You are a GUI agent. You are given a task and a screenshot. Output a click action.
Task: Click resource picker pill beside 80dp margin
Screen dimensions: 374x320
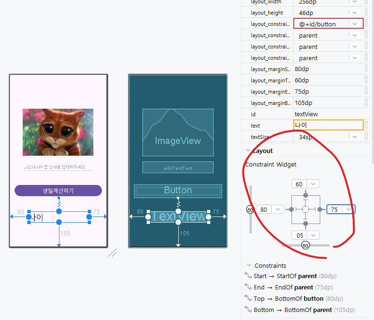click(x=366, y=69)
